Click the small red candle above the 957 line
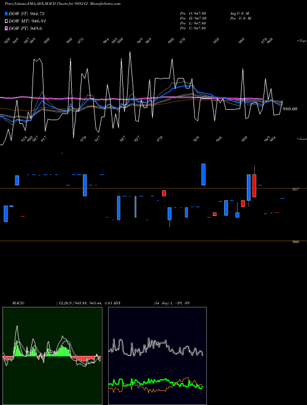 (x=164, y=193)
